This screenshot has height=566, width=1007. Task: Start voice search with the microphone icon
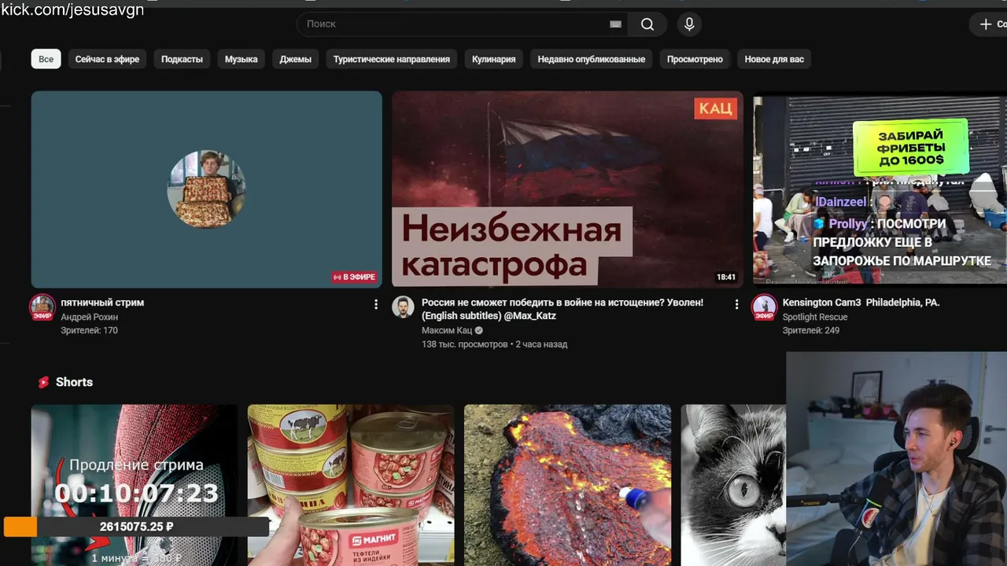click(x=689, y=24)
